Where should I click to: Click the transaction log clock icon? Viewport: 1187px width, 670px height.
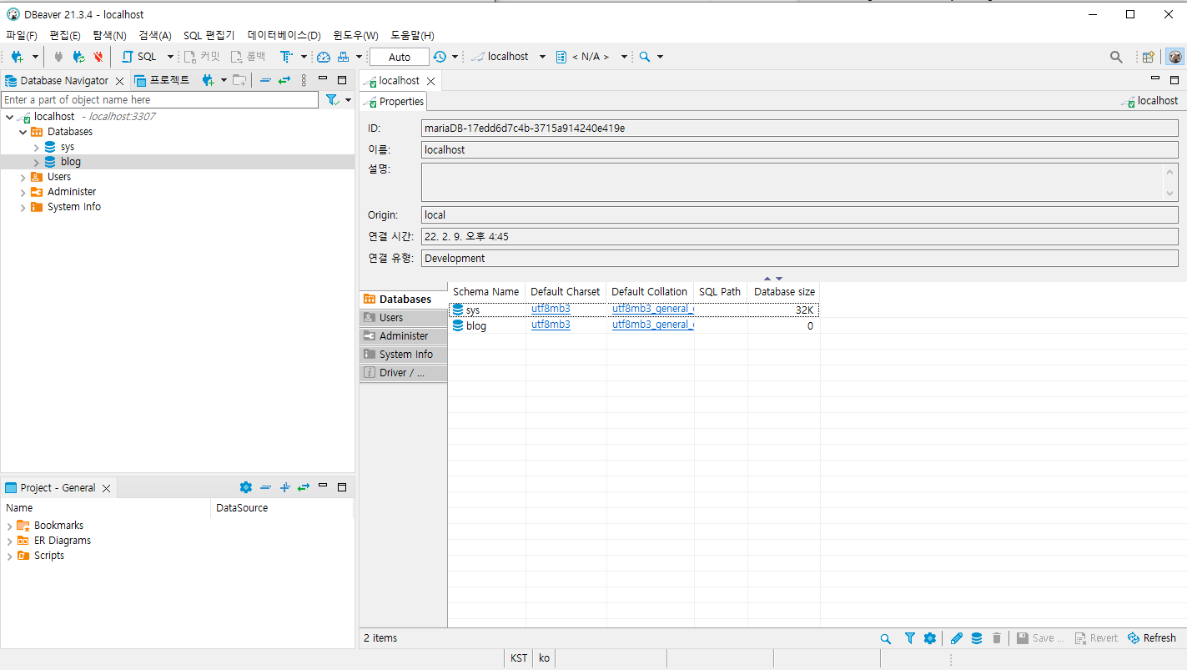tap(440, 57)
